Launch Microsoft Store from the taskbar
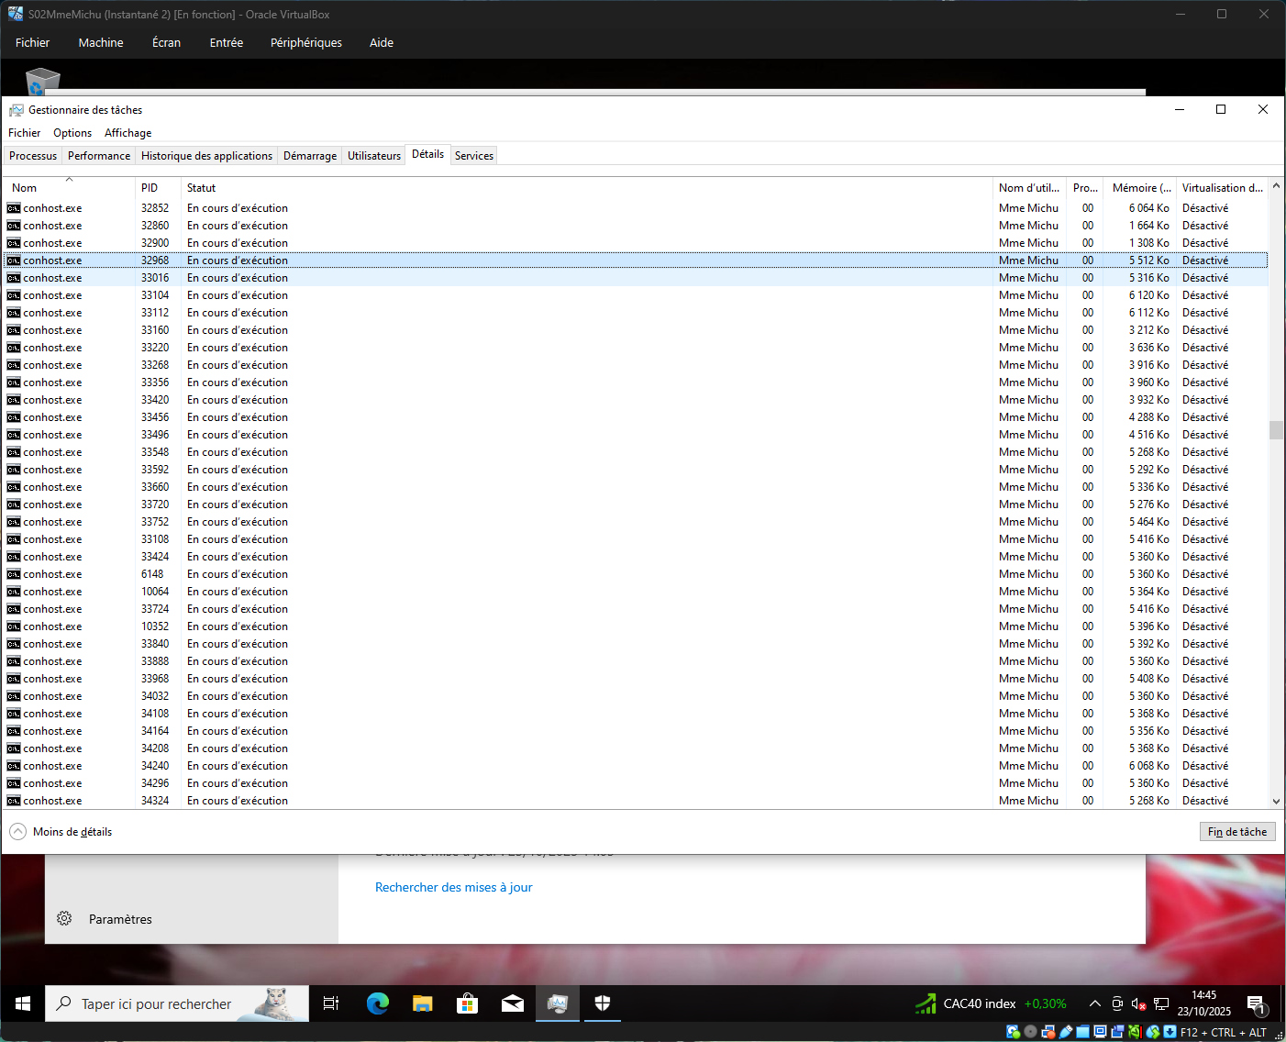The width and height of the screenshot is (1286, 1042). 467,1003
